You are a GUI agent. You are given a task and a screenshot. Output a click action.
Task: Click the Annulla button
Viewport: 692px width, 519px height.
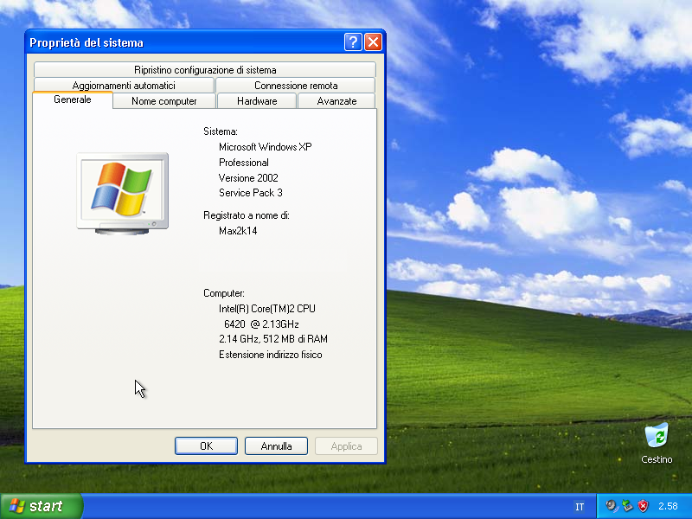click(x=276, y=446)
